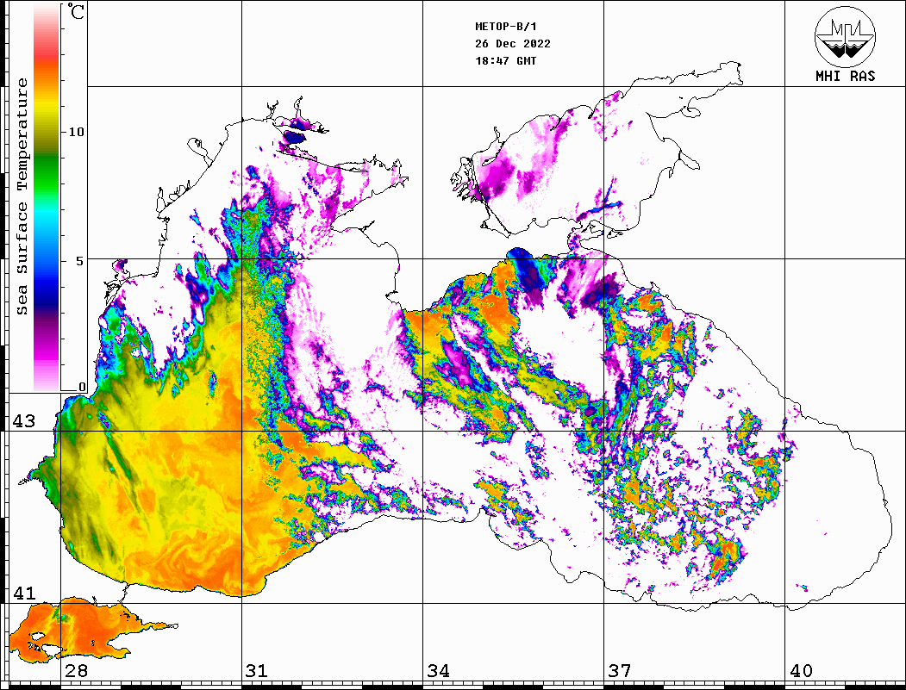Click the 5 tick label on scale

(80, 261)
